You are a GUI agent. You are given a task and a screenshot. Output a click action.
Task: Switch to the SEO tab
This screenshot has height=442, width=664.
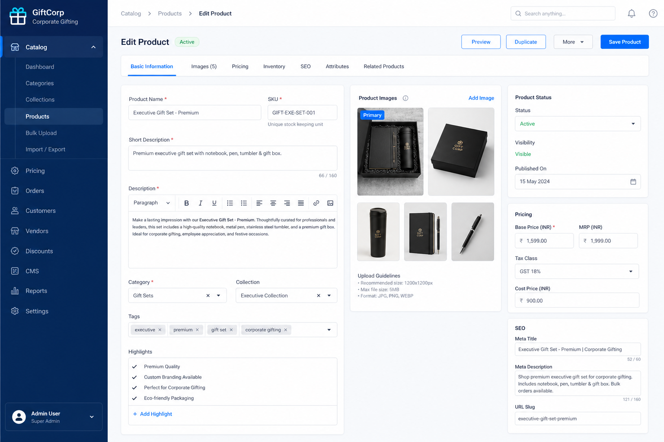click(306, 66)
